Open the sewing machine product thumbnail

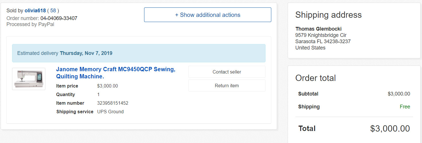click(29, 79)
